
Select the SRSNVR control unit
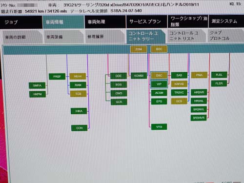coord(199,118)
